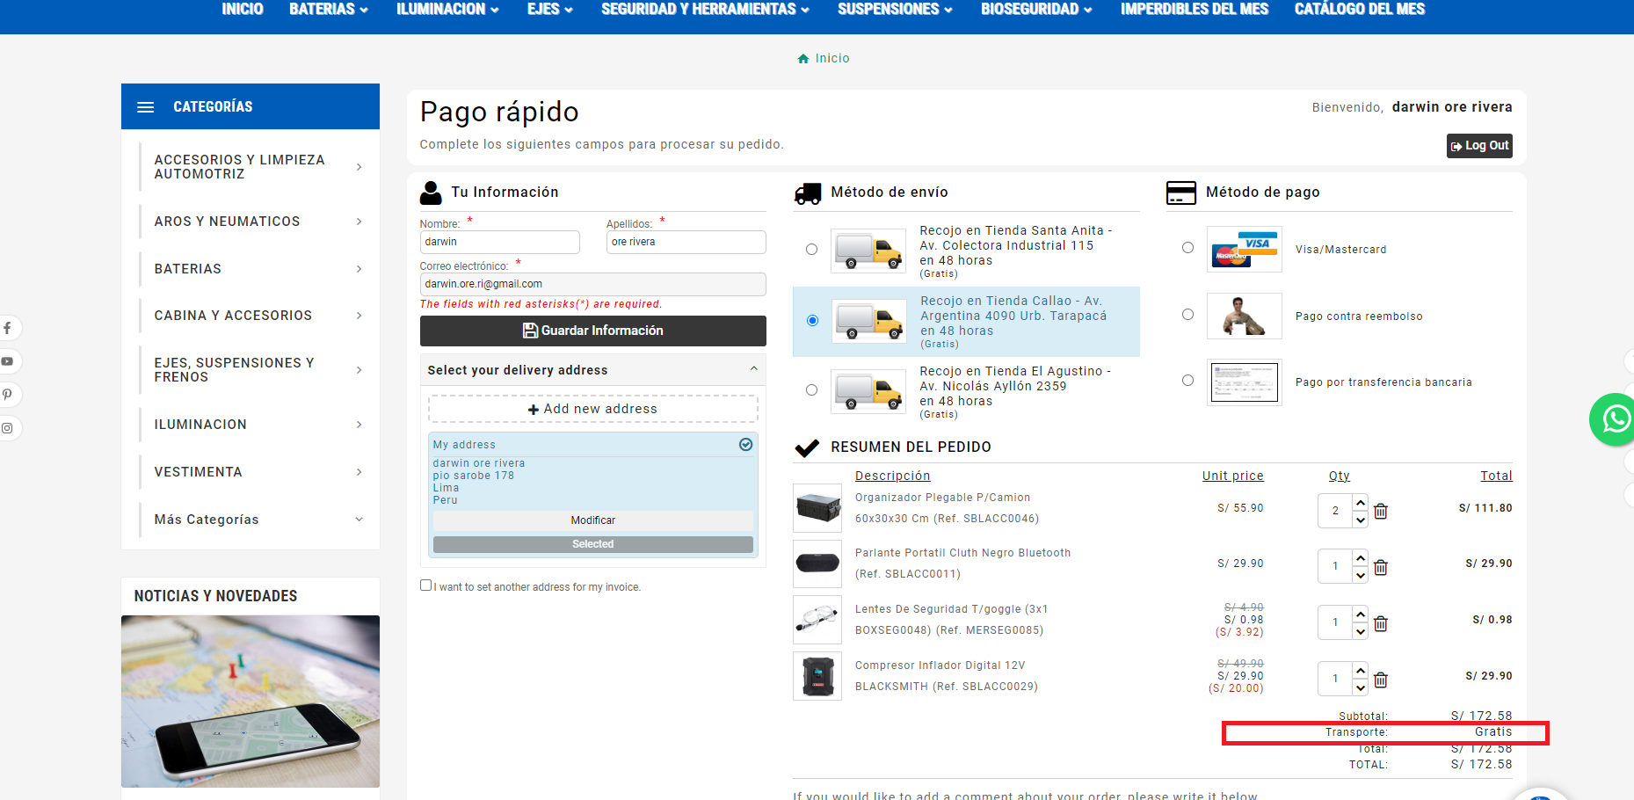Expand Aros y Neumaticos category

359,222
